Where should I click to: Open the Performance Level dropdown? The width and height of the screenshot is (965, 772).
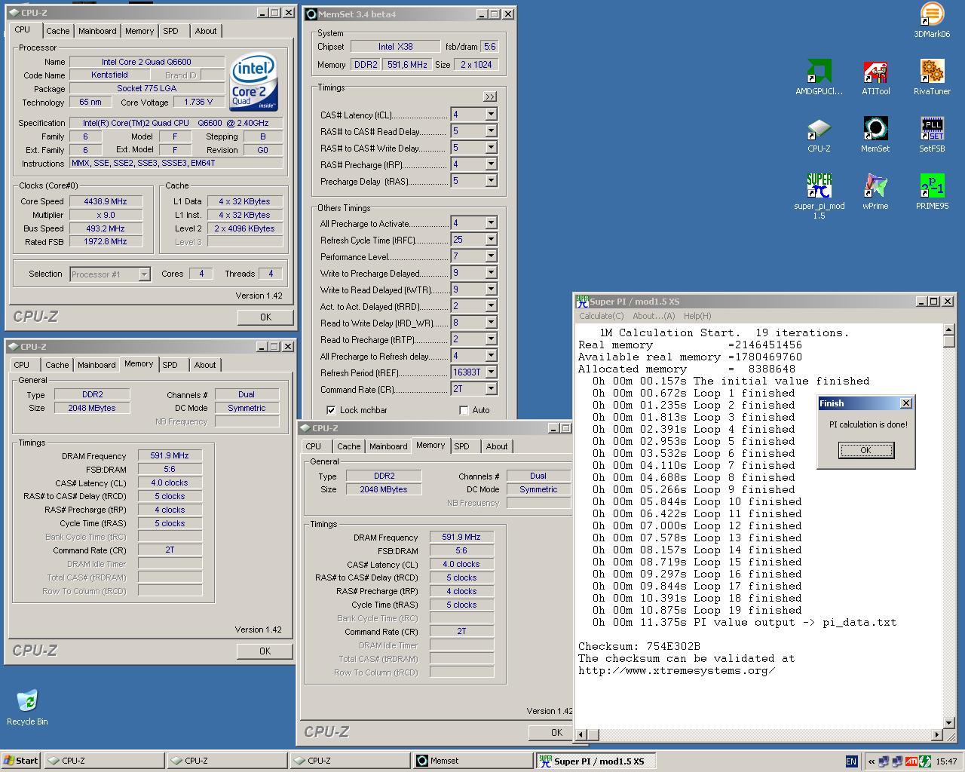pos(491,256)
